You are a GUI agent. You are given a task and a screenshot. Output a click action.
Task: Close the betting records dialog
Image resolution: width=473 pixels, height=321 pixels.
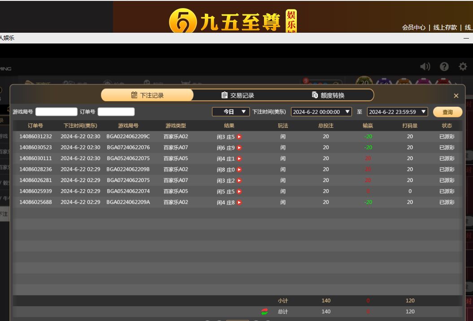(456, 95)
